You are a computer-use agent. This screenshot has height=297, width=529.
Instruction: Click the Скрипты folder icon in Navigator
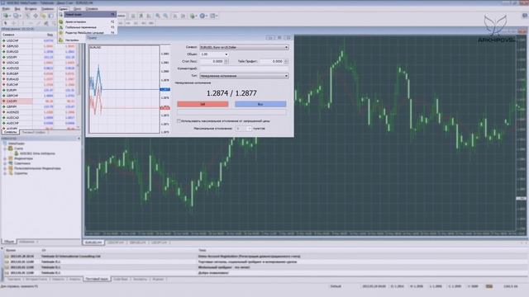11,173
